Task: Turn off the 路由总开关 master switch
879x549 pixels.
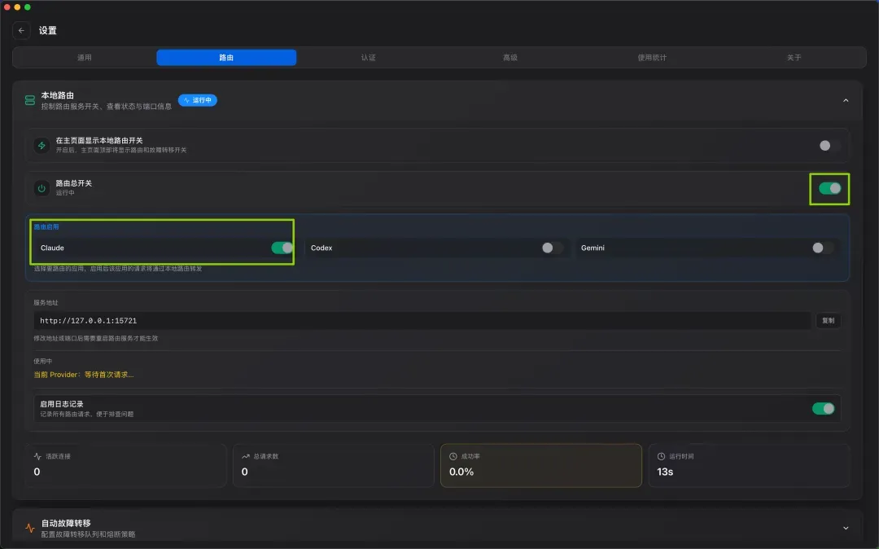Action: click(x=829, y=188)
